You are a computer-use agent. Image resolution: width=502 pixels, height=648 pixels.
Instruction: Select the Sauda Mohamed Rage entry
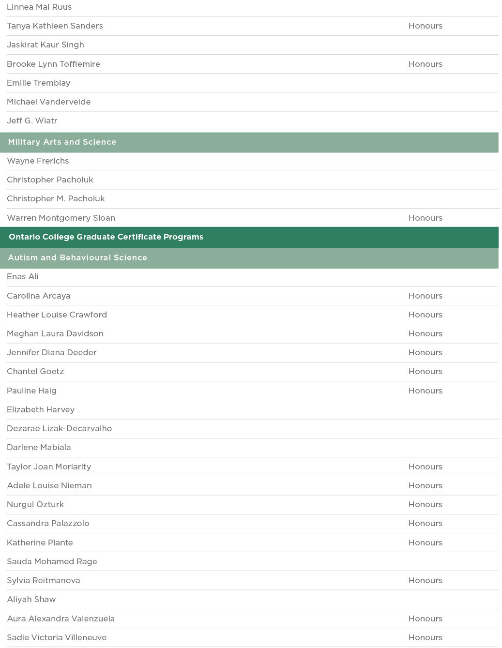pos(52,562)
